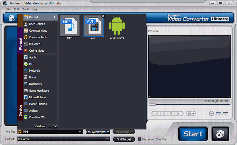
Task: Click the play button in preview
Action: point(164,113)
